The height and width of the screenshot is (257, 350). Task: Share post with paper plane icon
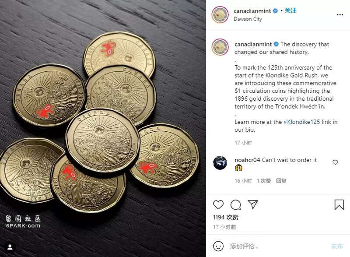pos(253,204)
